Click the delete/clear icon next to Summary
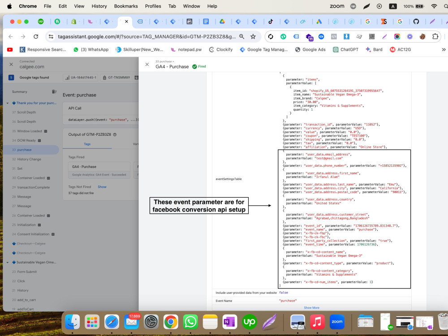448x336 pixels. (x=53, y=91)
